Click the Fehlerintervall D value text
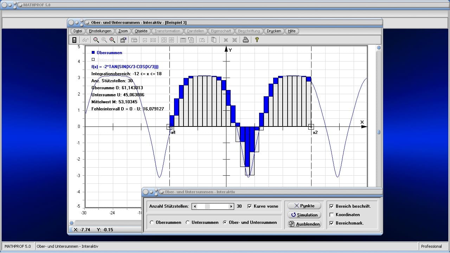 128,109
